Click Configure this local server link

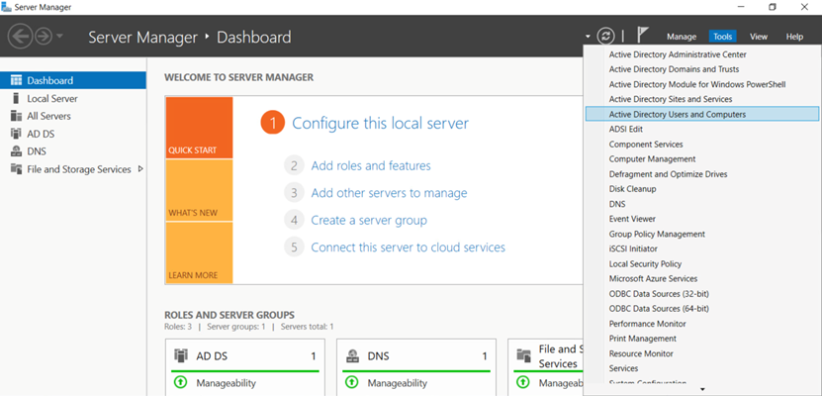[x=380, y=124]
